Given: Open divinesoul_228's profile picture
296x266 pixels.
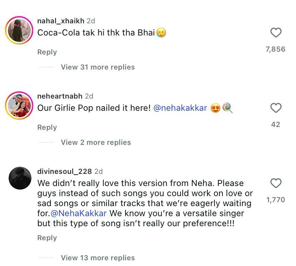Looking at the screenshot, I should (x=20, y=178).
